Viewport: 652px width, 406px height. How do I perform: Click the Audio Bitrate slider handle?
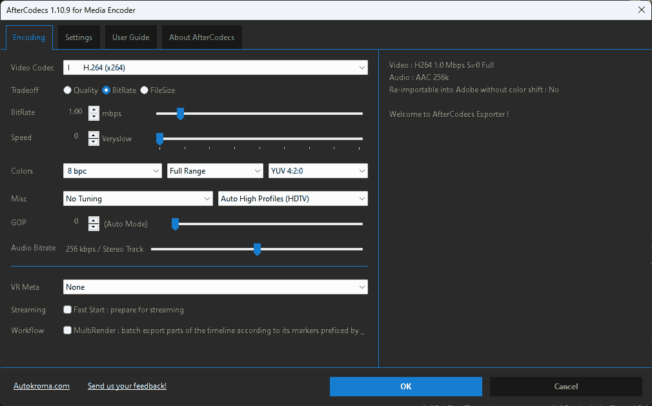coord(258,249)
